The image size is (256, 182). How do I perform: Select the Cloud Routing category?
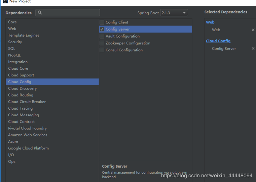[x=52, y=95]
